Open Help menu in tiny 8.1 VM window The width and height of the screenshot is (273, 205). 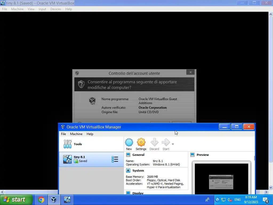coord(69,9)
